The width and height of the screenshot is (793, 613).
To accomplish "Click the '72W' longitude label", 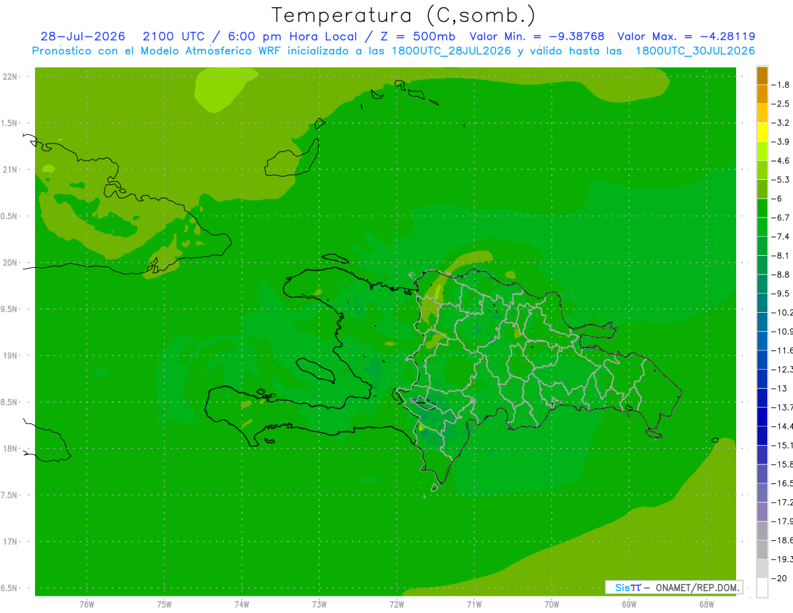I will tap(397, 604).
